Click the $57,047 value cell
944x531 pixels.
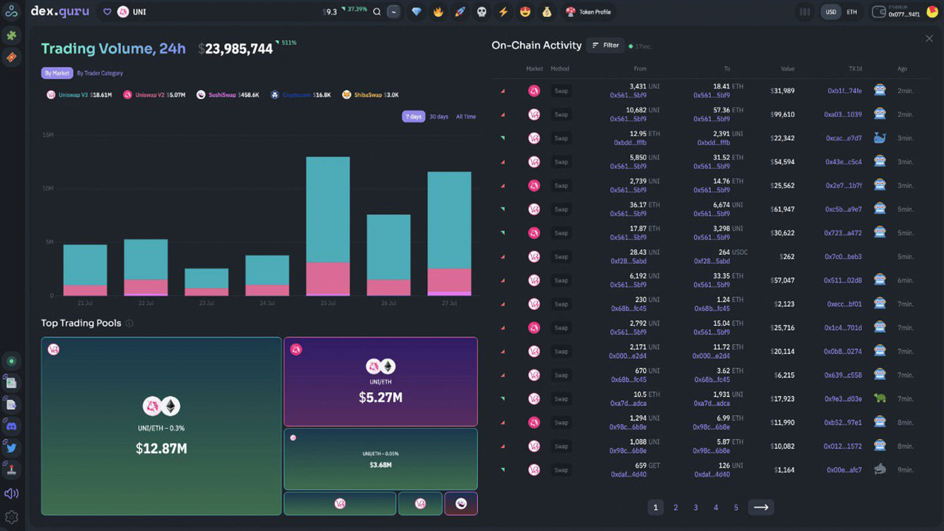pyautogui.click(x=782, y=280)
